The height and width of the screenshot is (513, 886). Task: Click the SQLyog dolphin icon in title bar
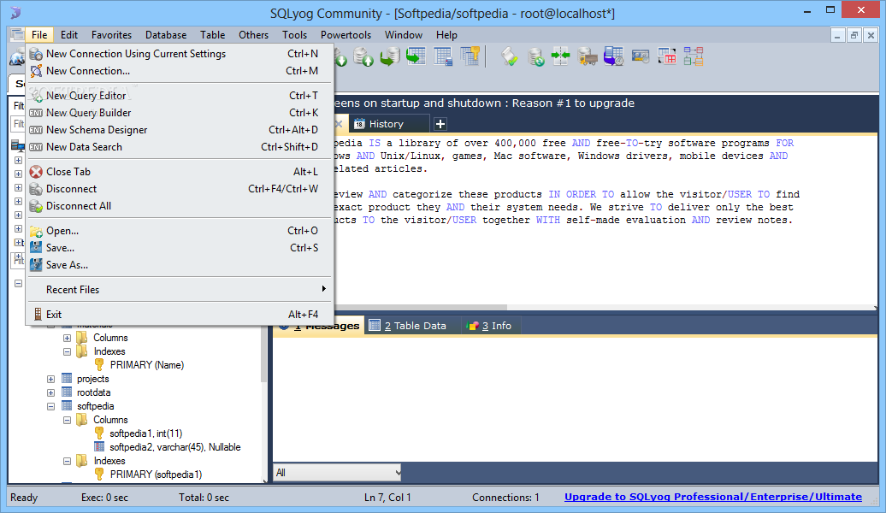15,13
